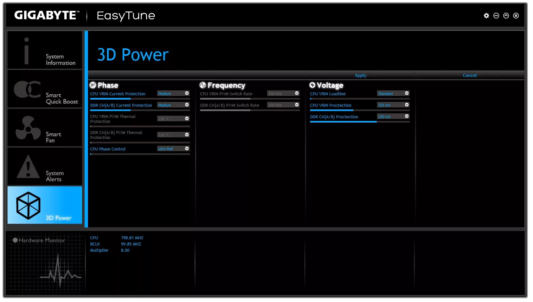Click the EasyTune title text

[x=126, y=15]
